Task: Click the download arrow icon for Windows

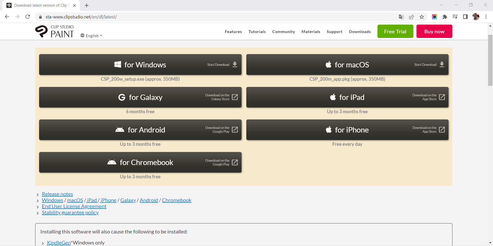Action: pos(235,65)
